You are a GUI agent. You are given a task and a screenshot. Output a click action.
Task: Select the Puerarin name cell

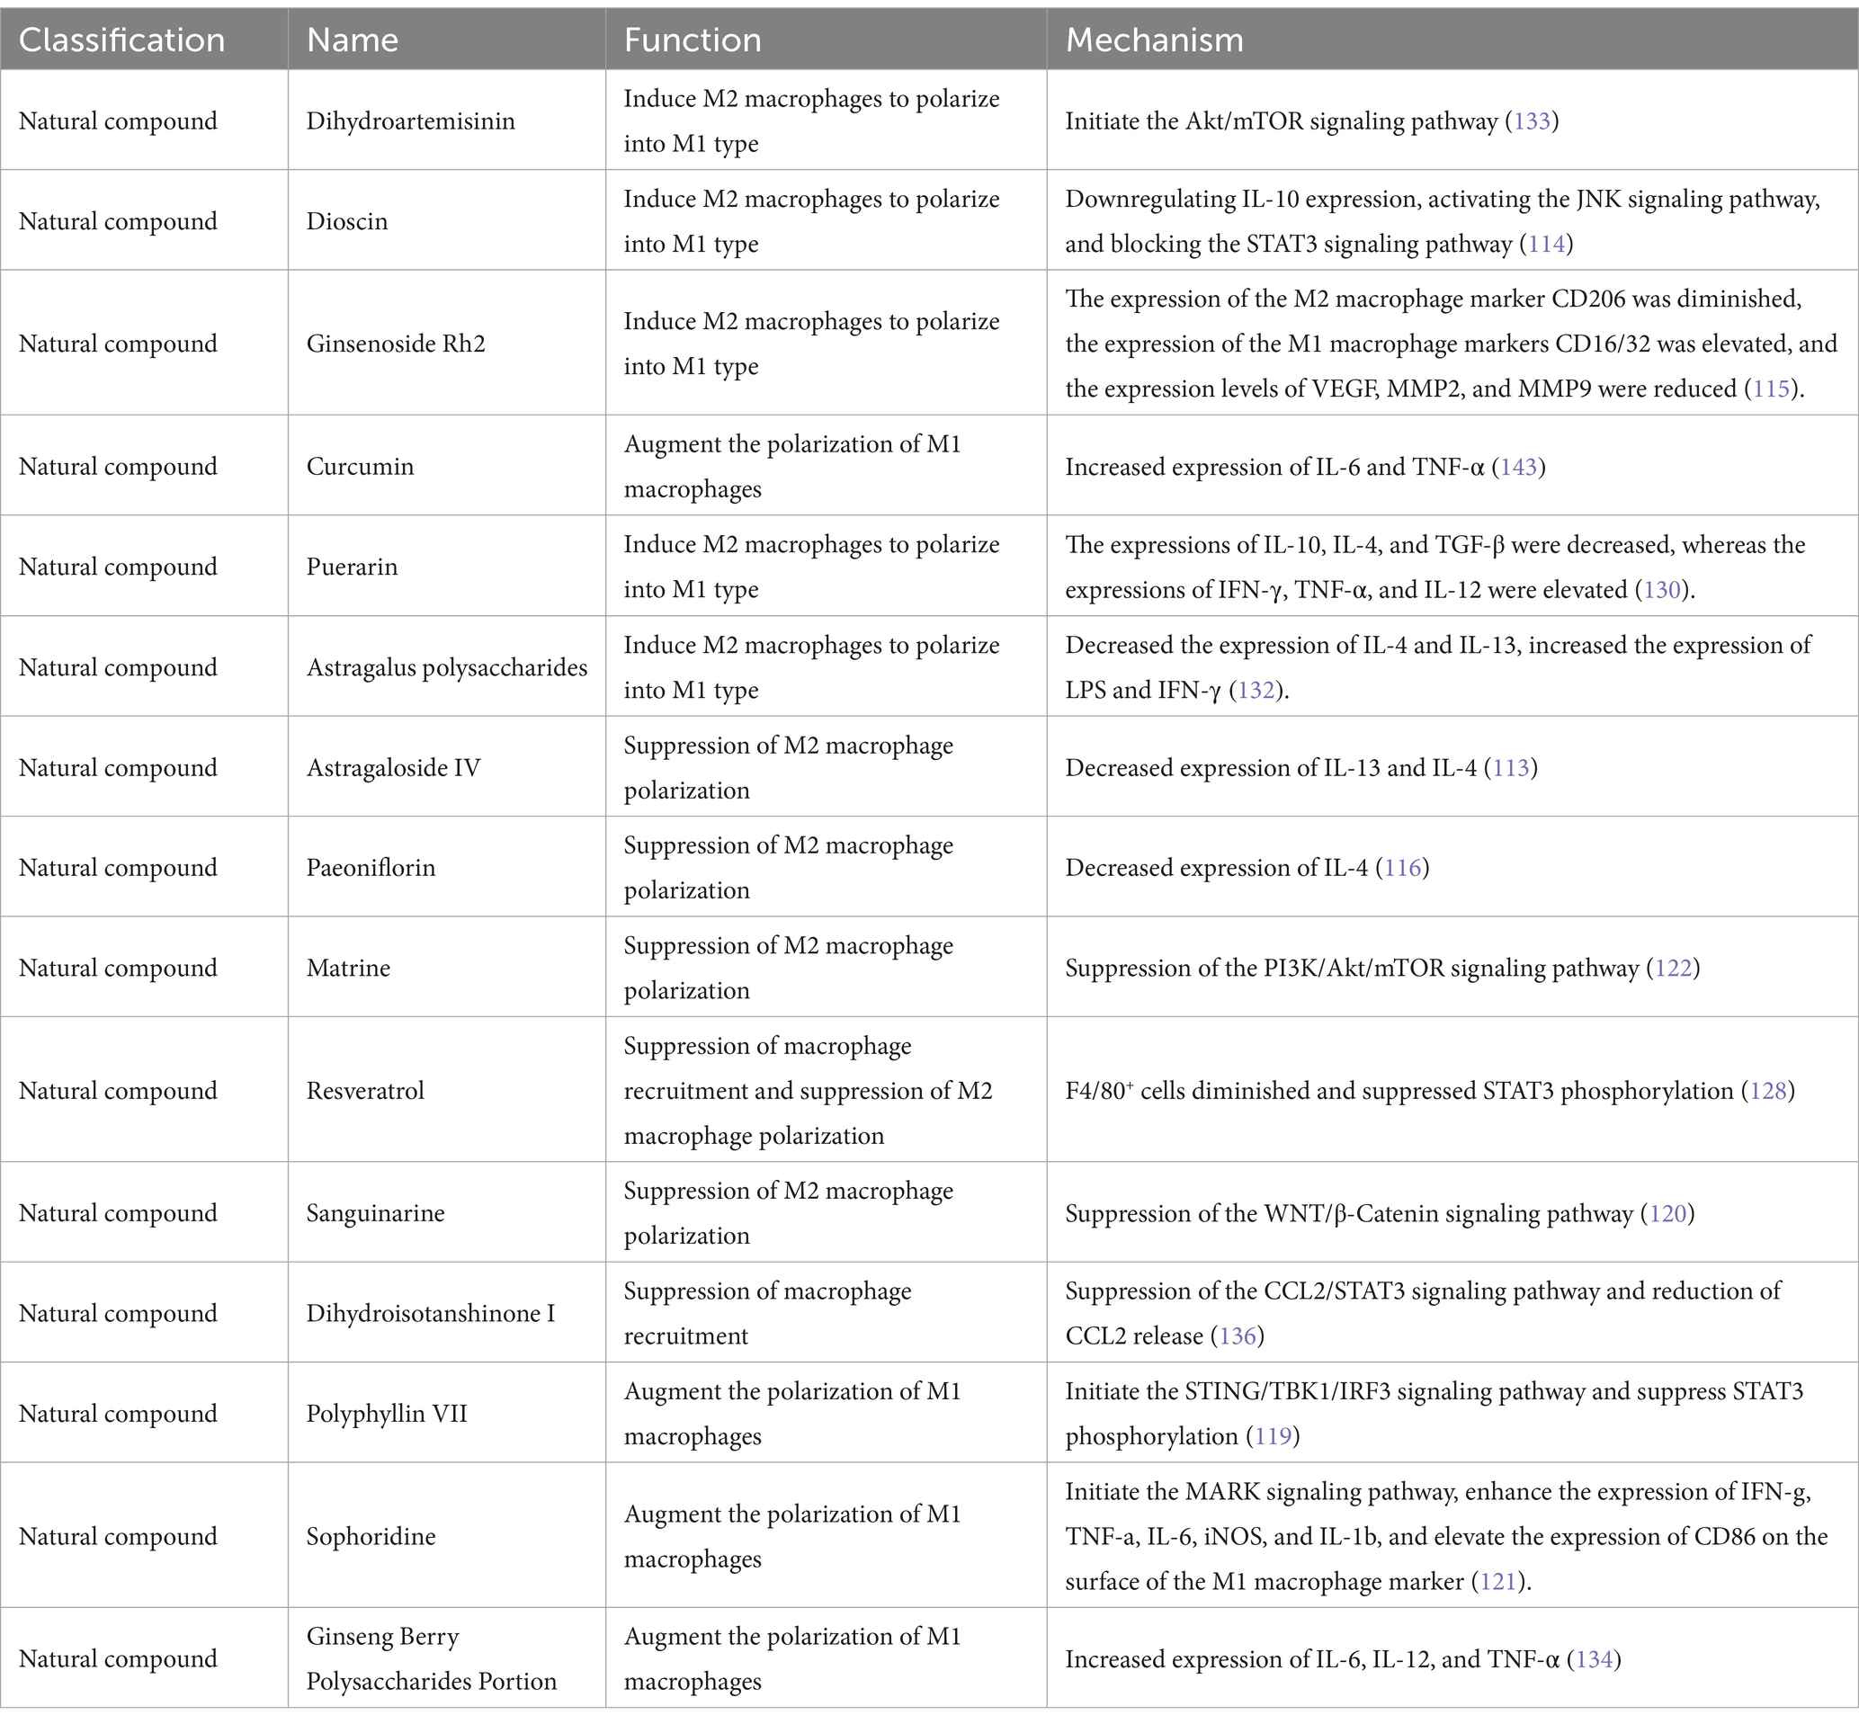pyautogui.click(x=447, y=567)
